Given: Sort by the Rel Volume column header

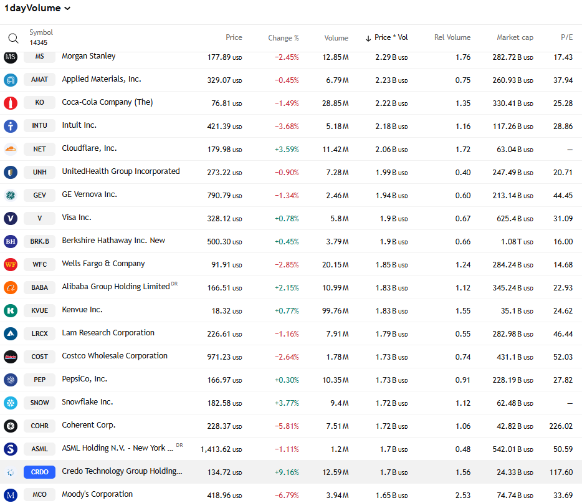Looking at the screenshot, I should (x=452, y=37).
